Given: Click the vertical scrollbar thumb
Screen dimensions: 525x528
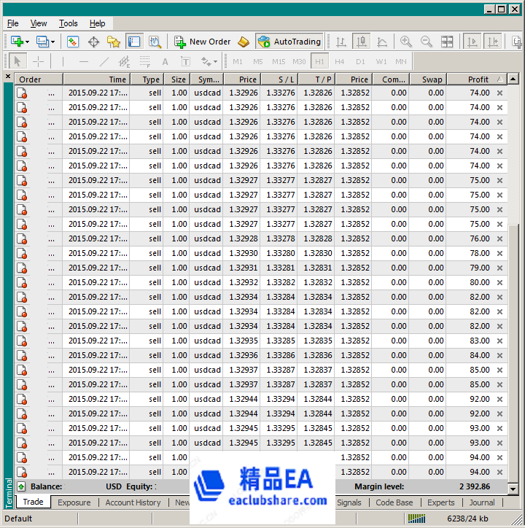Looking at the screenshot, I should pyautogui.click(x=513, y=353).
